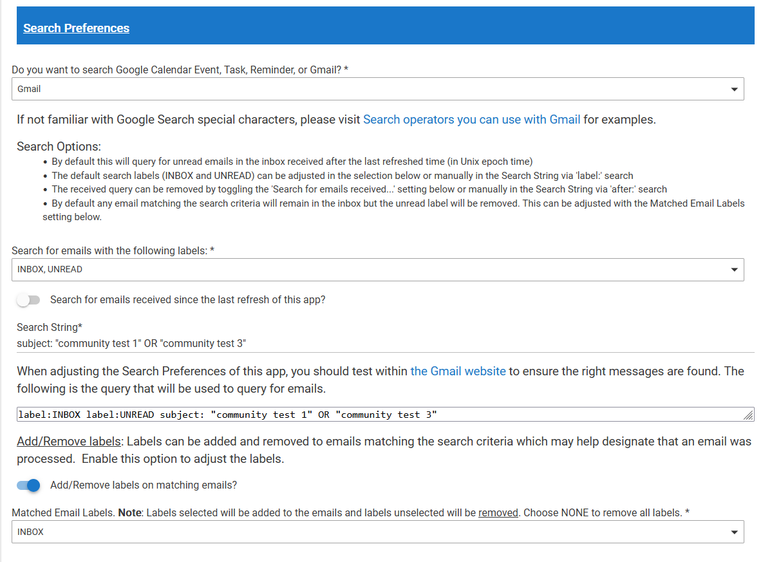
Task: Open 'Search operators you can use with Gmail' link
Action: [x=471, y=119]
